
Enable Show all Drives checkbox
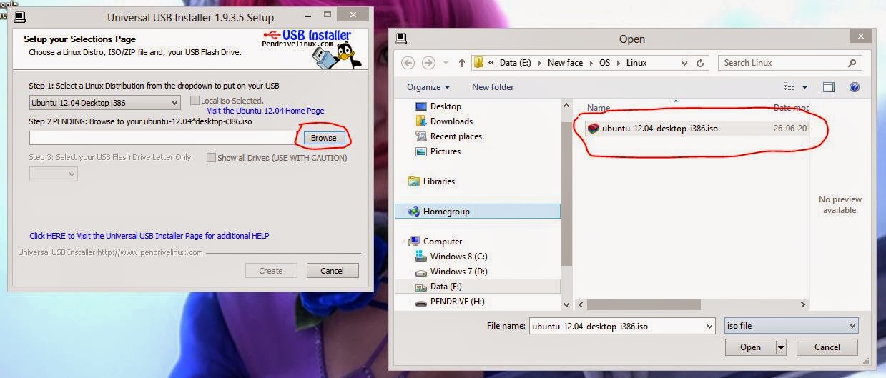[211, 157]
